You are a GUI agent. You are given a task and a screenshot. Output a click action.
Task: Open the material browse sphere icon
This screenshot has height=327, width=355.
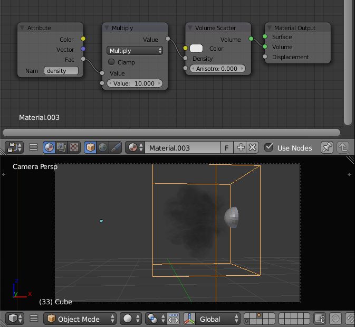click(x=135, y=147)
